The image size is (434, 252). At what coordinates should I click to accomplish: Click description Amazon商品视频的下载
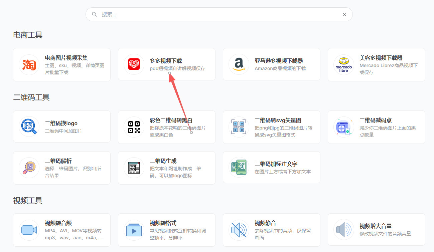click(x=280, y=68)
